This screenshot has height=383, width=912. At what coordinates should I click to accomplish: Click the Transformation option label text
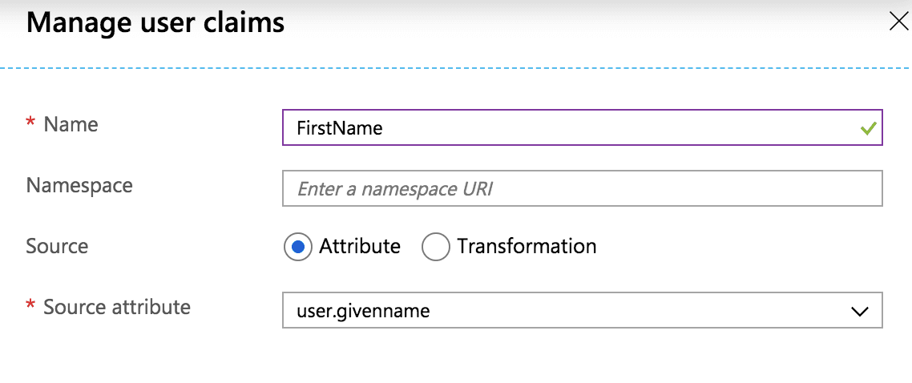[x=527, y=246]
